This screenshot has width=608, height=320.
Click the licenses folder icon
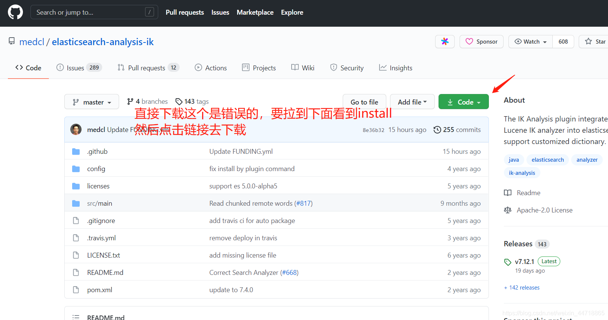pos(76,186)
